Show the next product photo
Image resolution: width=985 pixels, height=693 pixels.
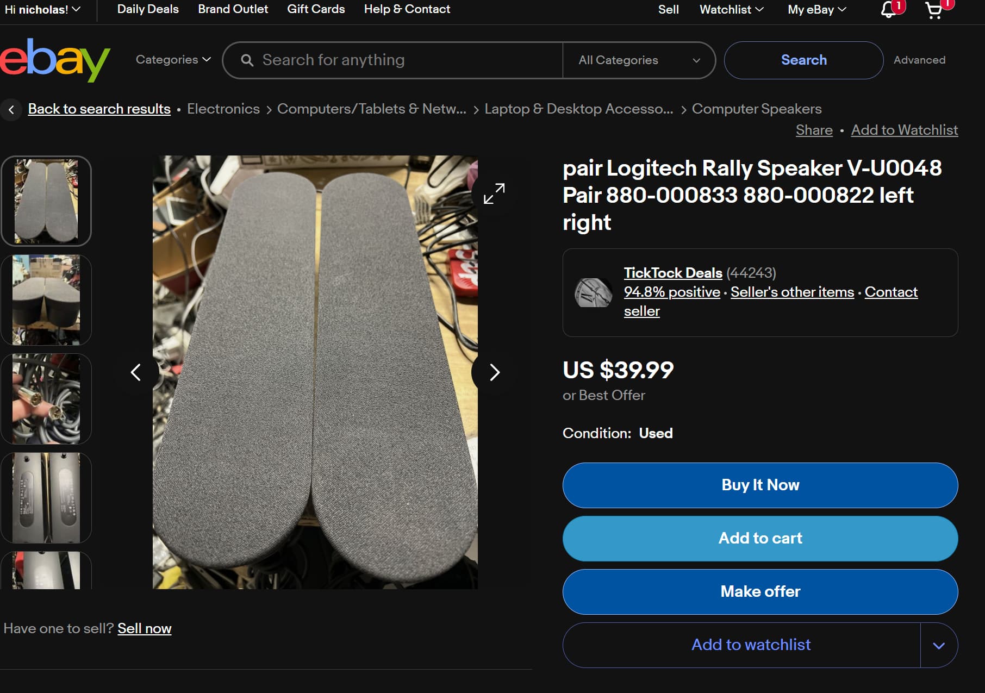point(494,372)
